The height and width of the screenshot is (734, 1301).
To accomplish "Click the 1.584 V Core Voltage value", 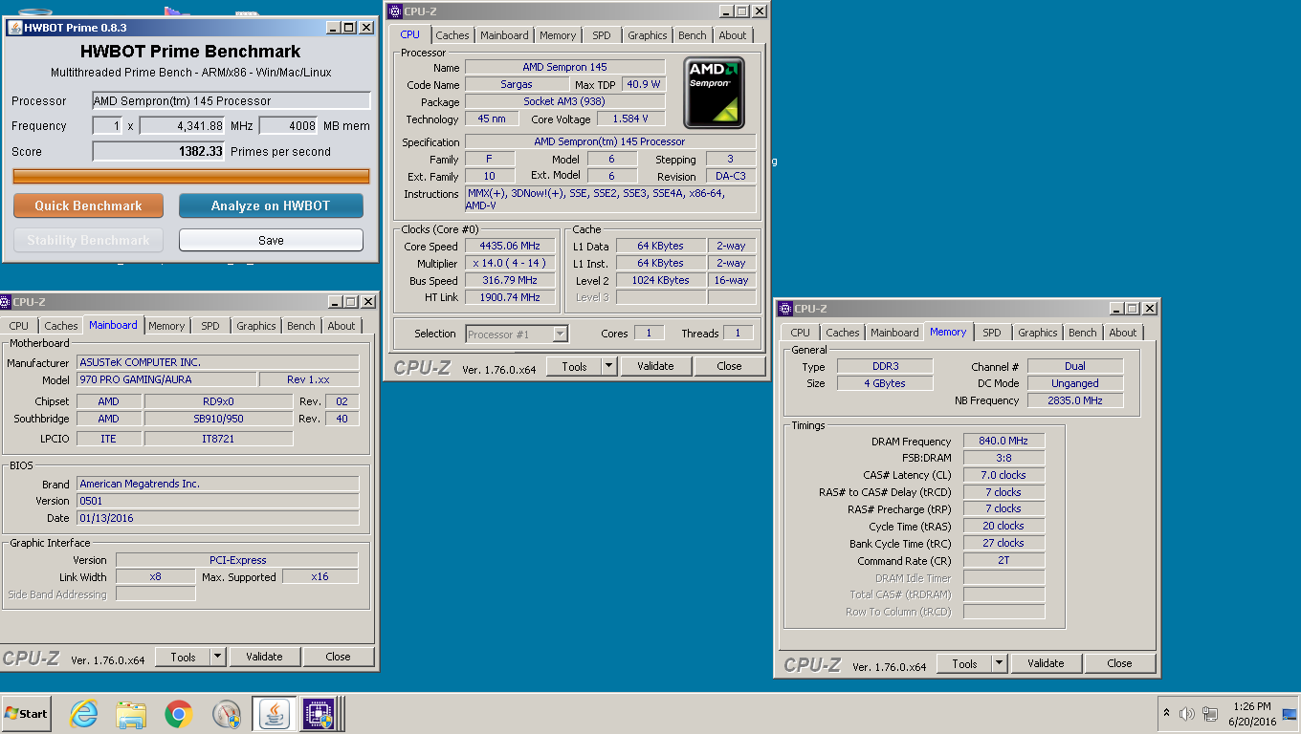I will click(x=631, y=119).
